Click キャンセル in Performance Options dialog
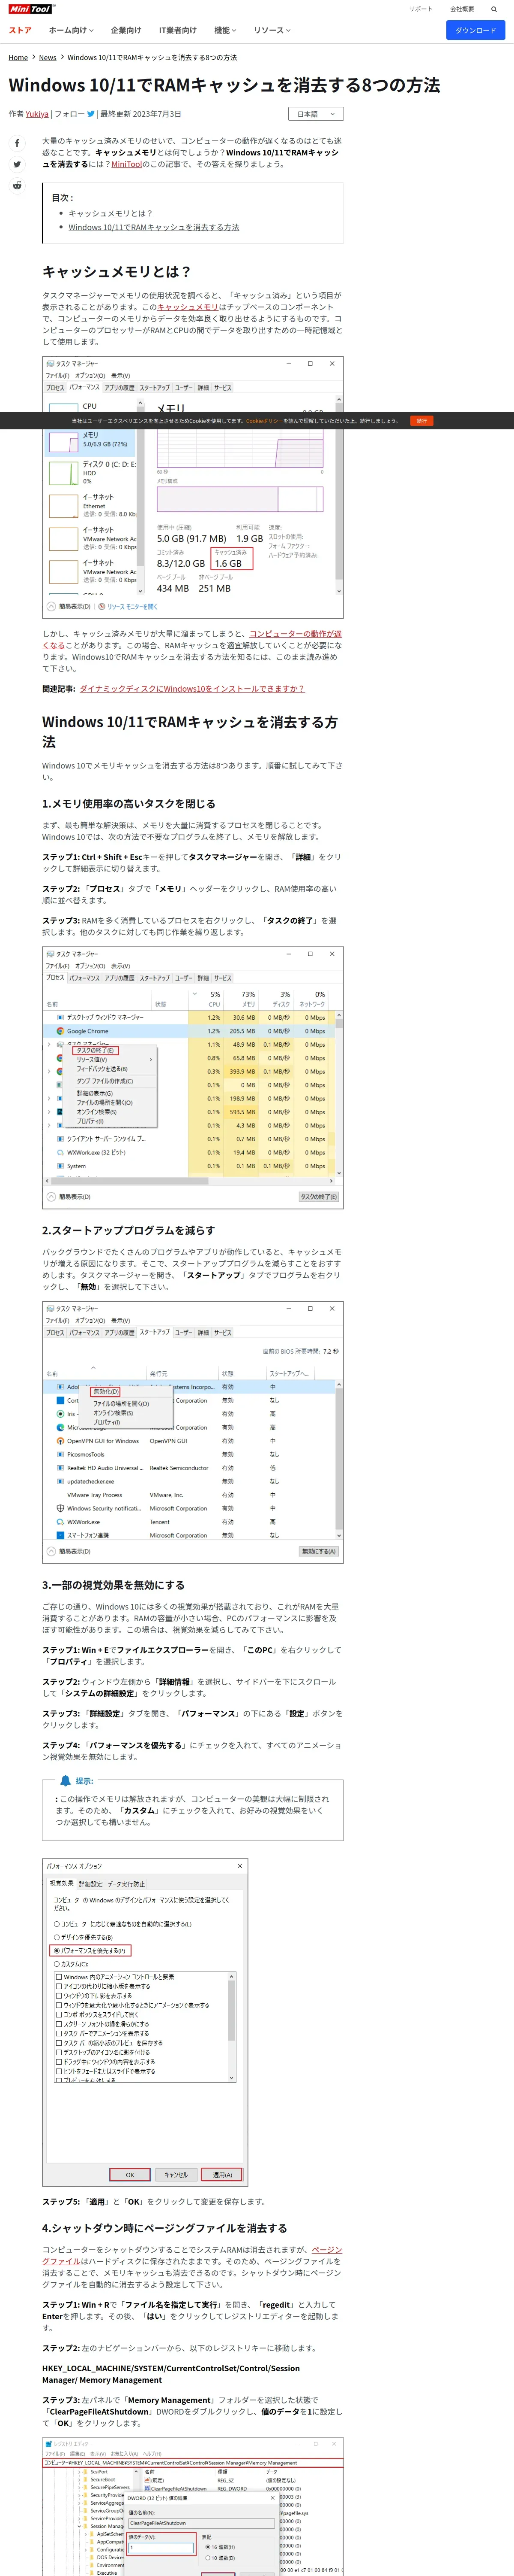 click(176, 2175)
